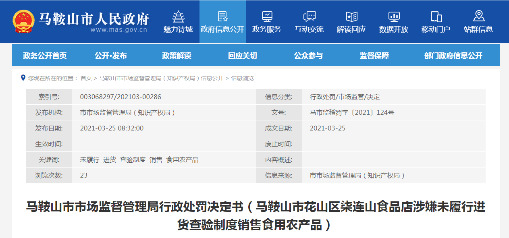The height and width of the screenshot is (238, 509).
Task: Switch to 回应关切 tab
Action: pyautogui.click(x=242, y=56)
